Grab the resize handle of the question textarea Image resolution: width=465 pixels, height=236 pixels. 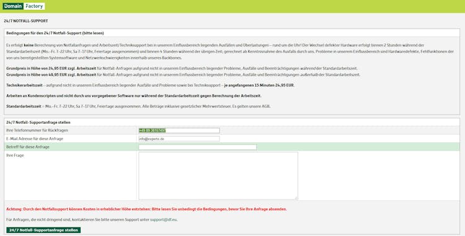[296, 198]
